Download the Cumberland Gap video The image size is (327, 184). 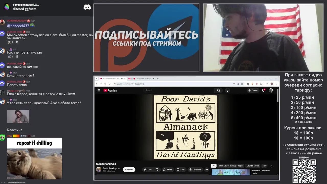[195, 170]
